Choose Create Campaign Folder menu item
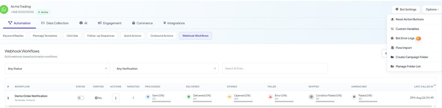The width and height of the screenshot is (442, 108). tap(414, 57)
